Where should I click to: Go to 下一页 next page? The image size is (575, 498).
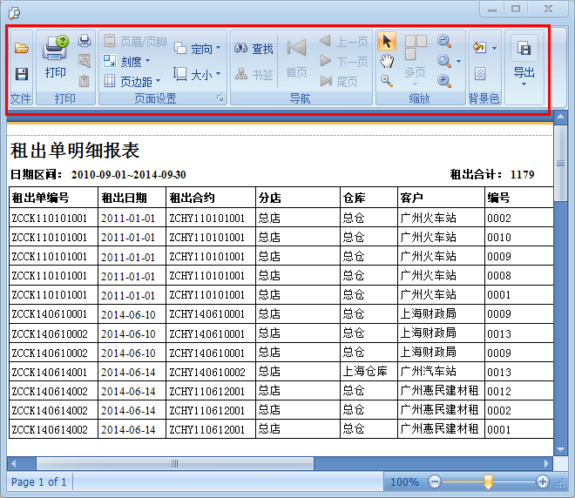(x=343, y=61)
